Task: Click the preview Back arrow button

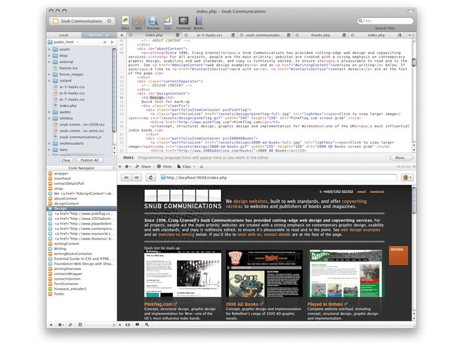Action: (126, 177)
